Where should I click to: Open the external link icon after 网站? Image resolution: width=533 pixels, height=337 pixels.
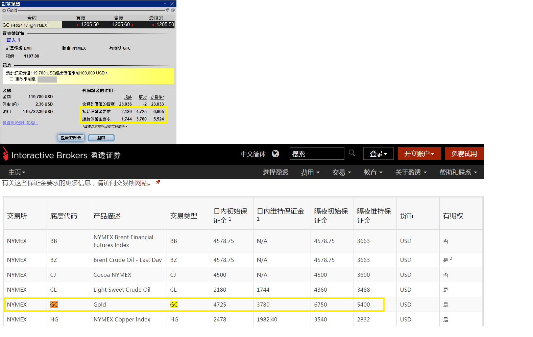pyautogui.click(x=158, y=182)
